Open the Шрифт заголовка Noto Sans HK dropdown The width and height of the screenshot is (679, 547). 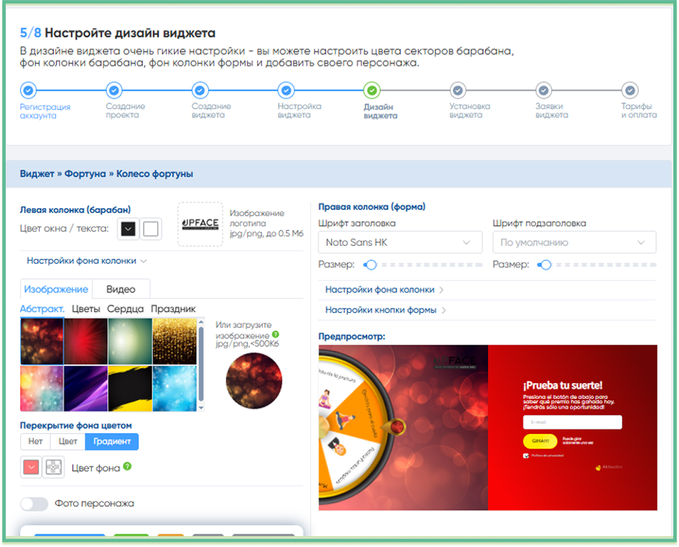pos(400,243)
